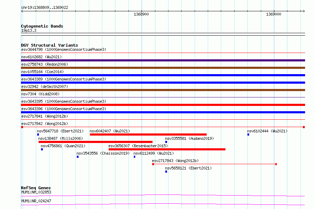
Task: Click the esv2717842 (Wong2012b) label
Action: tap(45, 124)
